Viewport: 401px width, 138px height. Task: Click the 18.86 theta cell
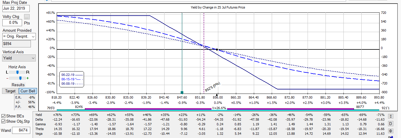point(112,129)
